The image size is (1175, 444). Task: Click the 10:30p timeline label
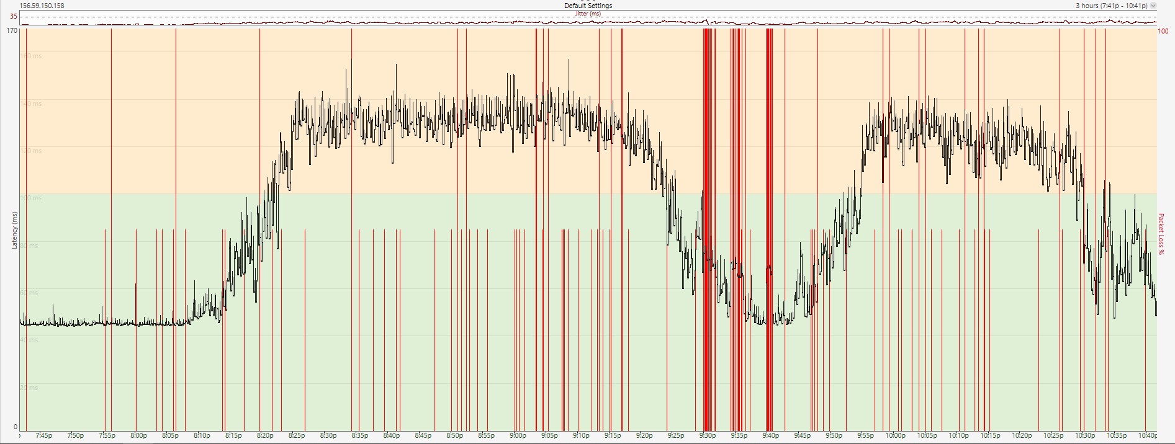tap(1085, 435)
